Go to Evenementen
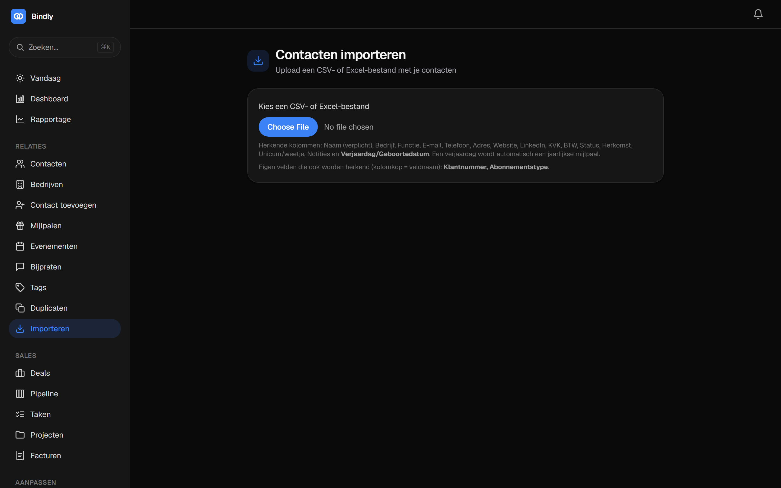The image size is (781, 488). [65, 246]
